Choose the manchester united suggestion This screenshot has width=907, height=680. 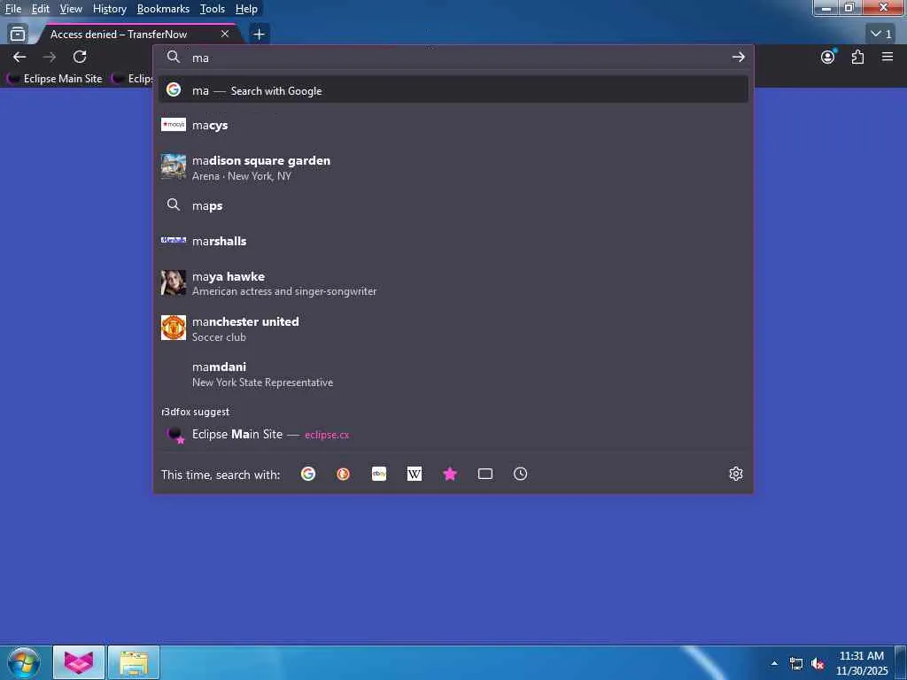coord(453,328)
